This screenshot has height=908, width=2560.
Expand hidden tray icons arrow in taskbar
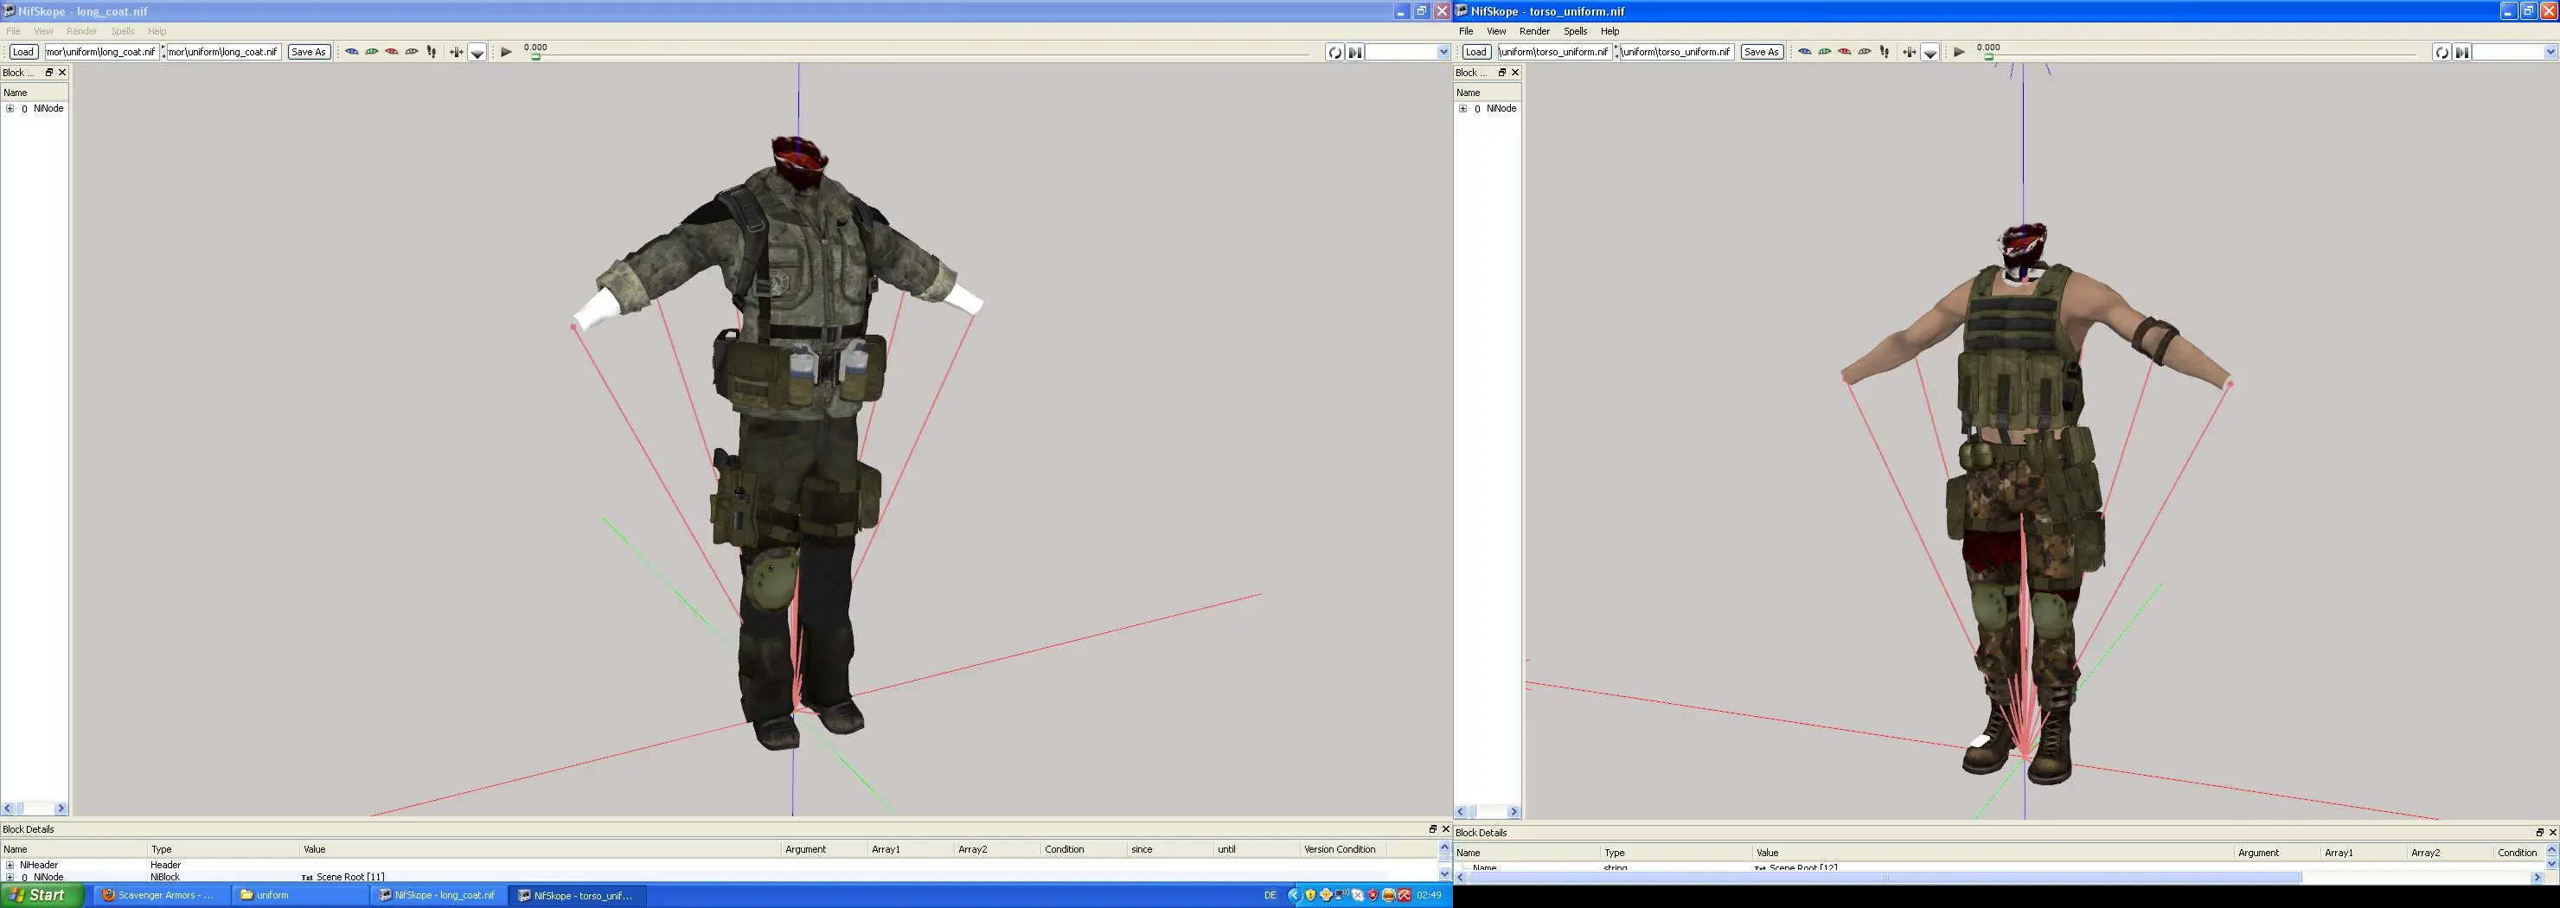pyautogui.click(x=1294, y=895)
